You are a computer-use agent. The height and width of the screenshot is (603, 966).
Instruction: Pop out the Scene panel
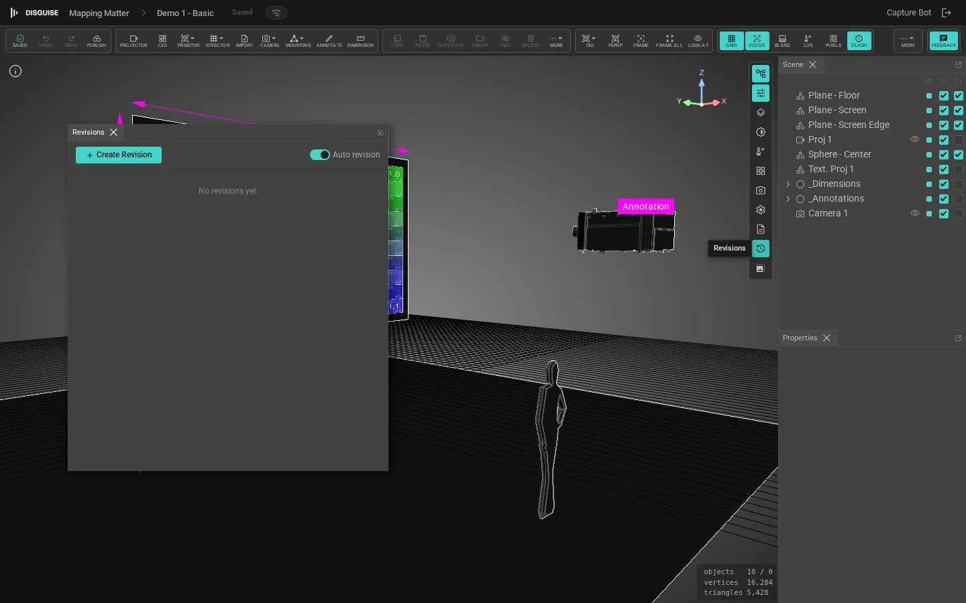point(958,65)
